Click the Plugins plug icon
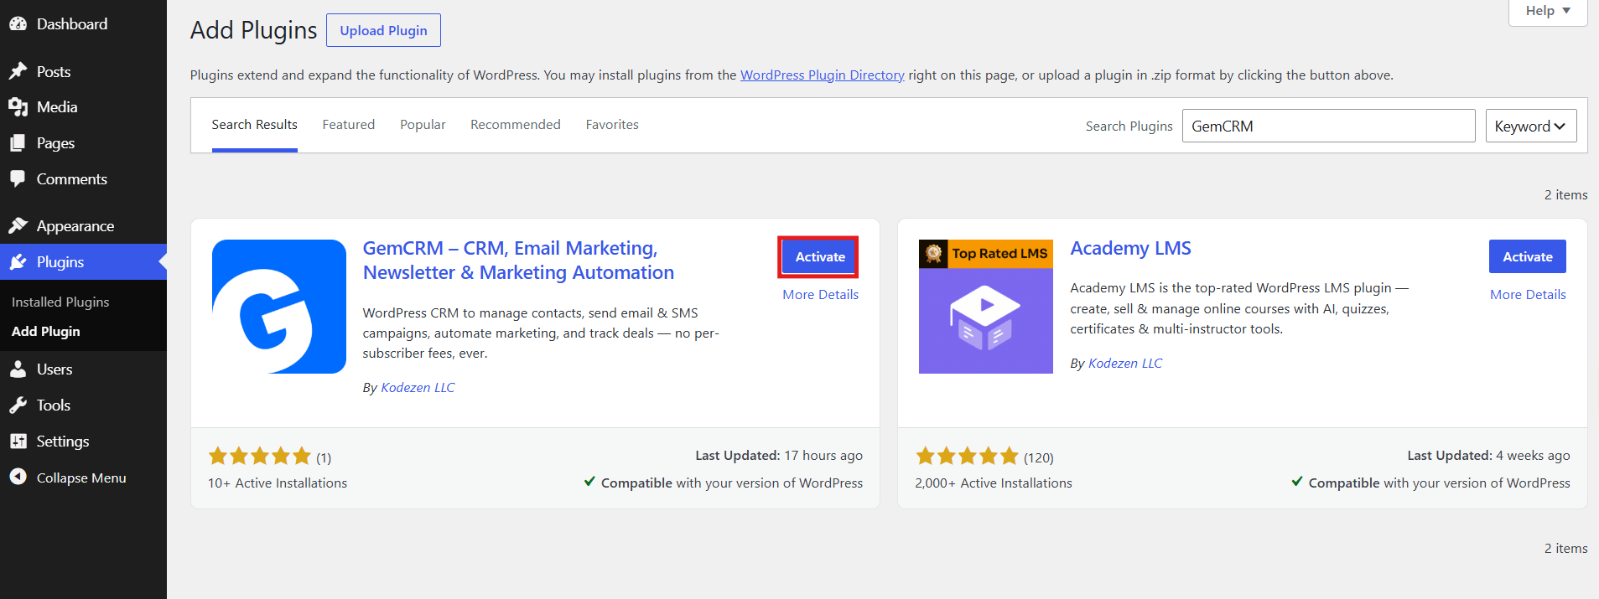The width and height of the screenshot is (1599, 599). pos(18,262)
